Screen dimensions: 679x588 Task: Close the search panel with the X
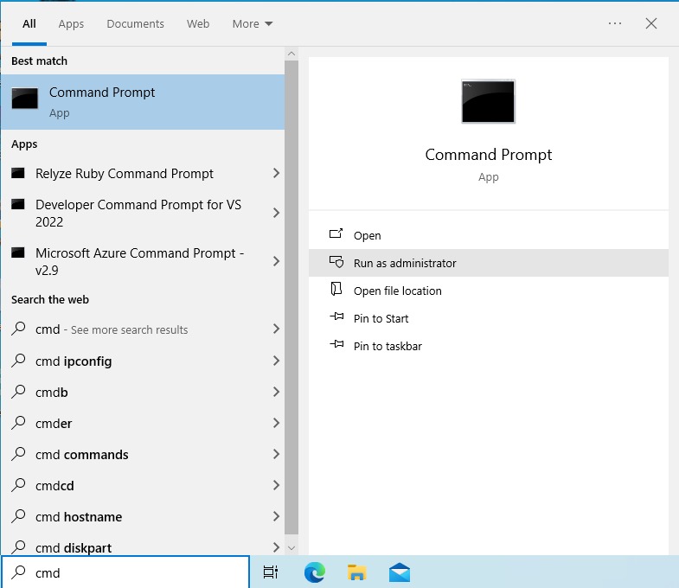(651, 23)
